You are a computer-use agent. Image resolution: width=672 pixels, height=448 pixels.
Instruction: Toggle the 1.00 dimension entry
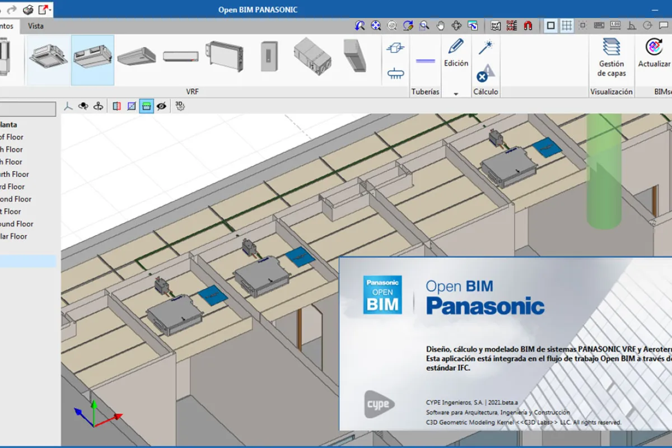point(615,25)
